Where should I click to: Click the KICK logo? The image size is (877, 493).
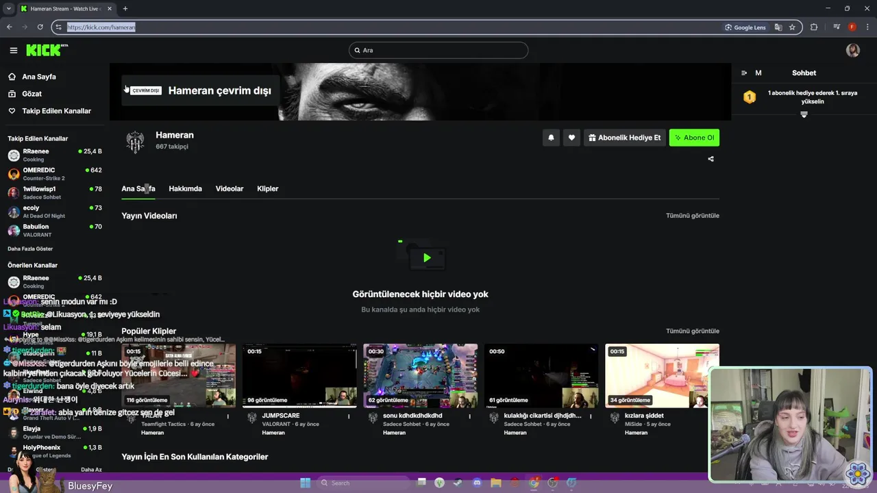47,50
